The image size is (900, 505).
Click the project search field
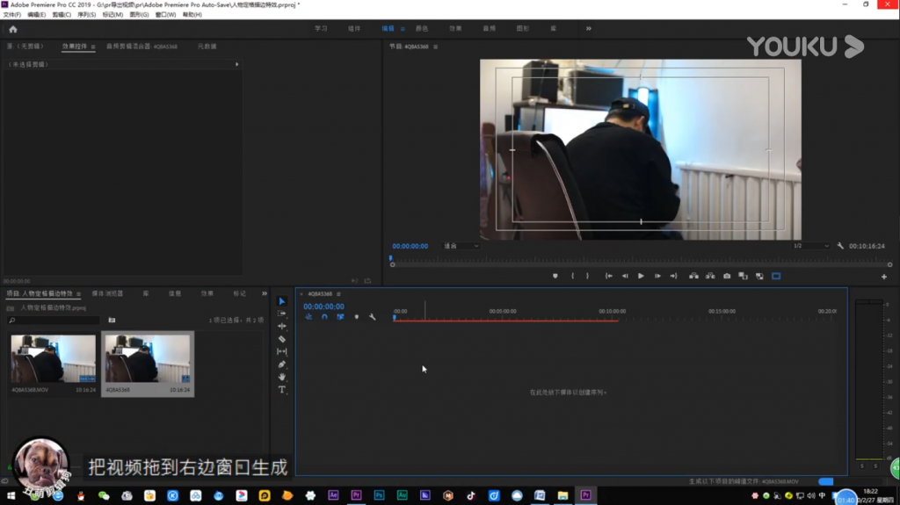[x=54, y=321]
